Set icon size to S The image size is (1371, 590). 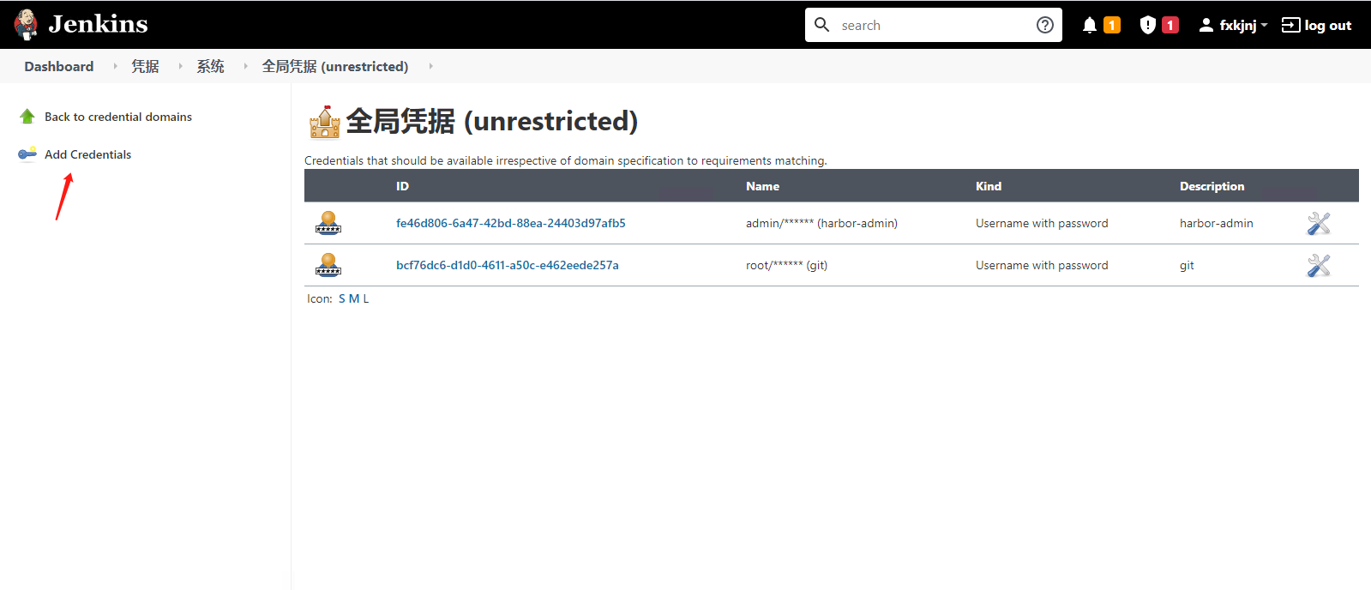[342, 298]
